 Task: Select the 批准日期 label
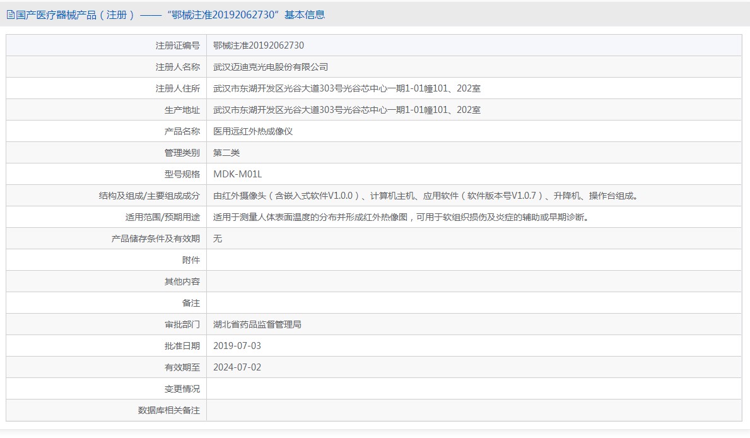pyautogui.click(x=182, y=346)
